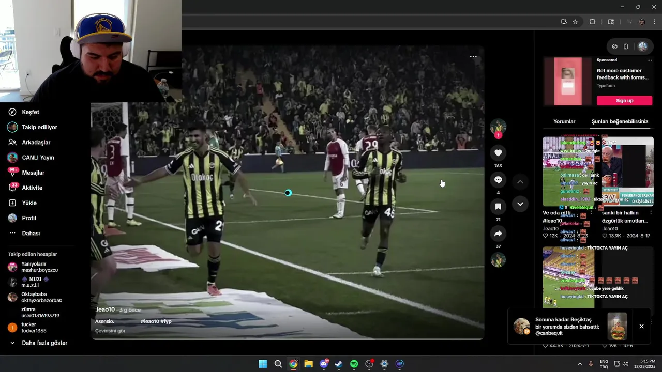
Task: Open .leao10 username on the video
Action: click(105, 309)
